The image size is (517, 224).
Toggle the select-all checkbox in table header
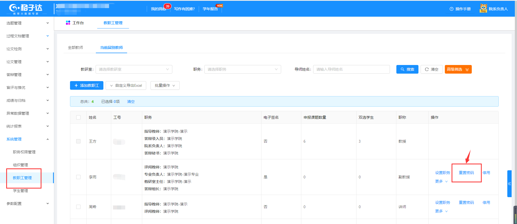tap(78, 117)
